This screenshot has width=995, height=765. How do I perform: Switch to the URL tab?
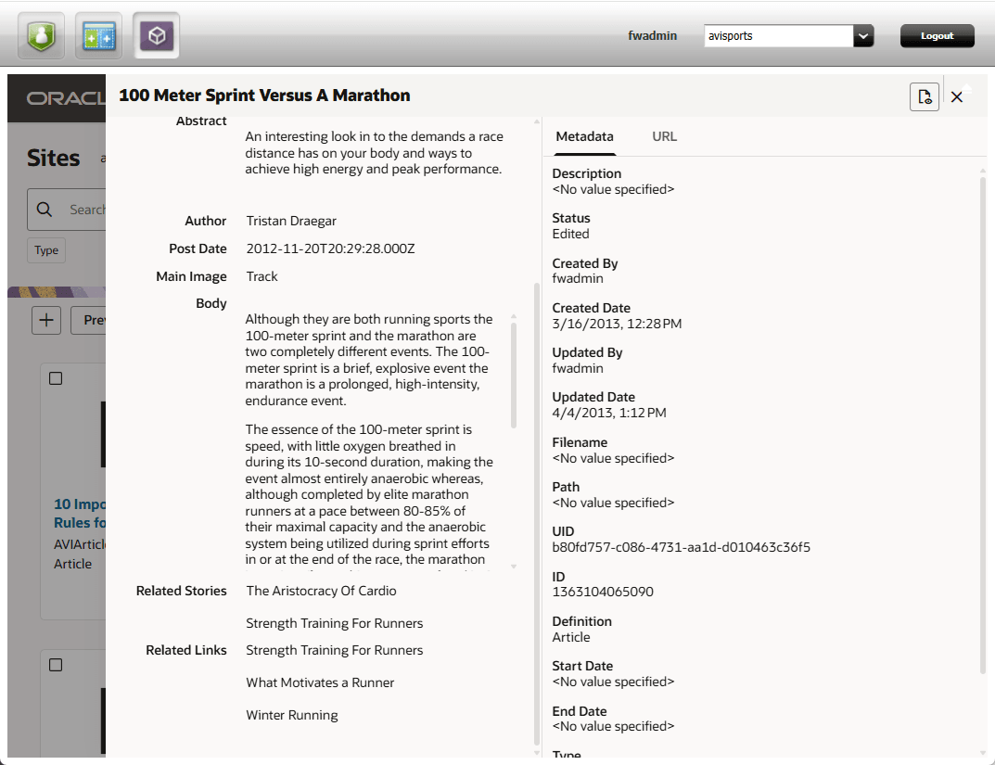click(664, 136)
